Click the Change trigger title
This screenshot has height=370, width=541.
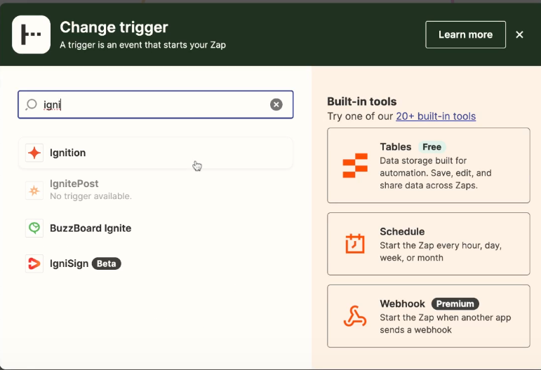pos(114,27)
